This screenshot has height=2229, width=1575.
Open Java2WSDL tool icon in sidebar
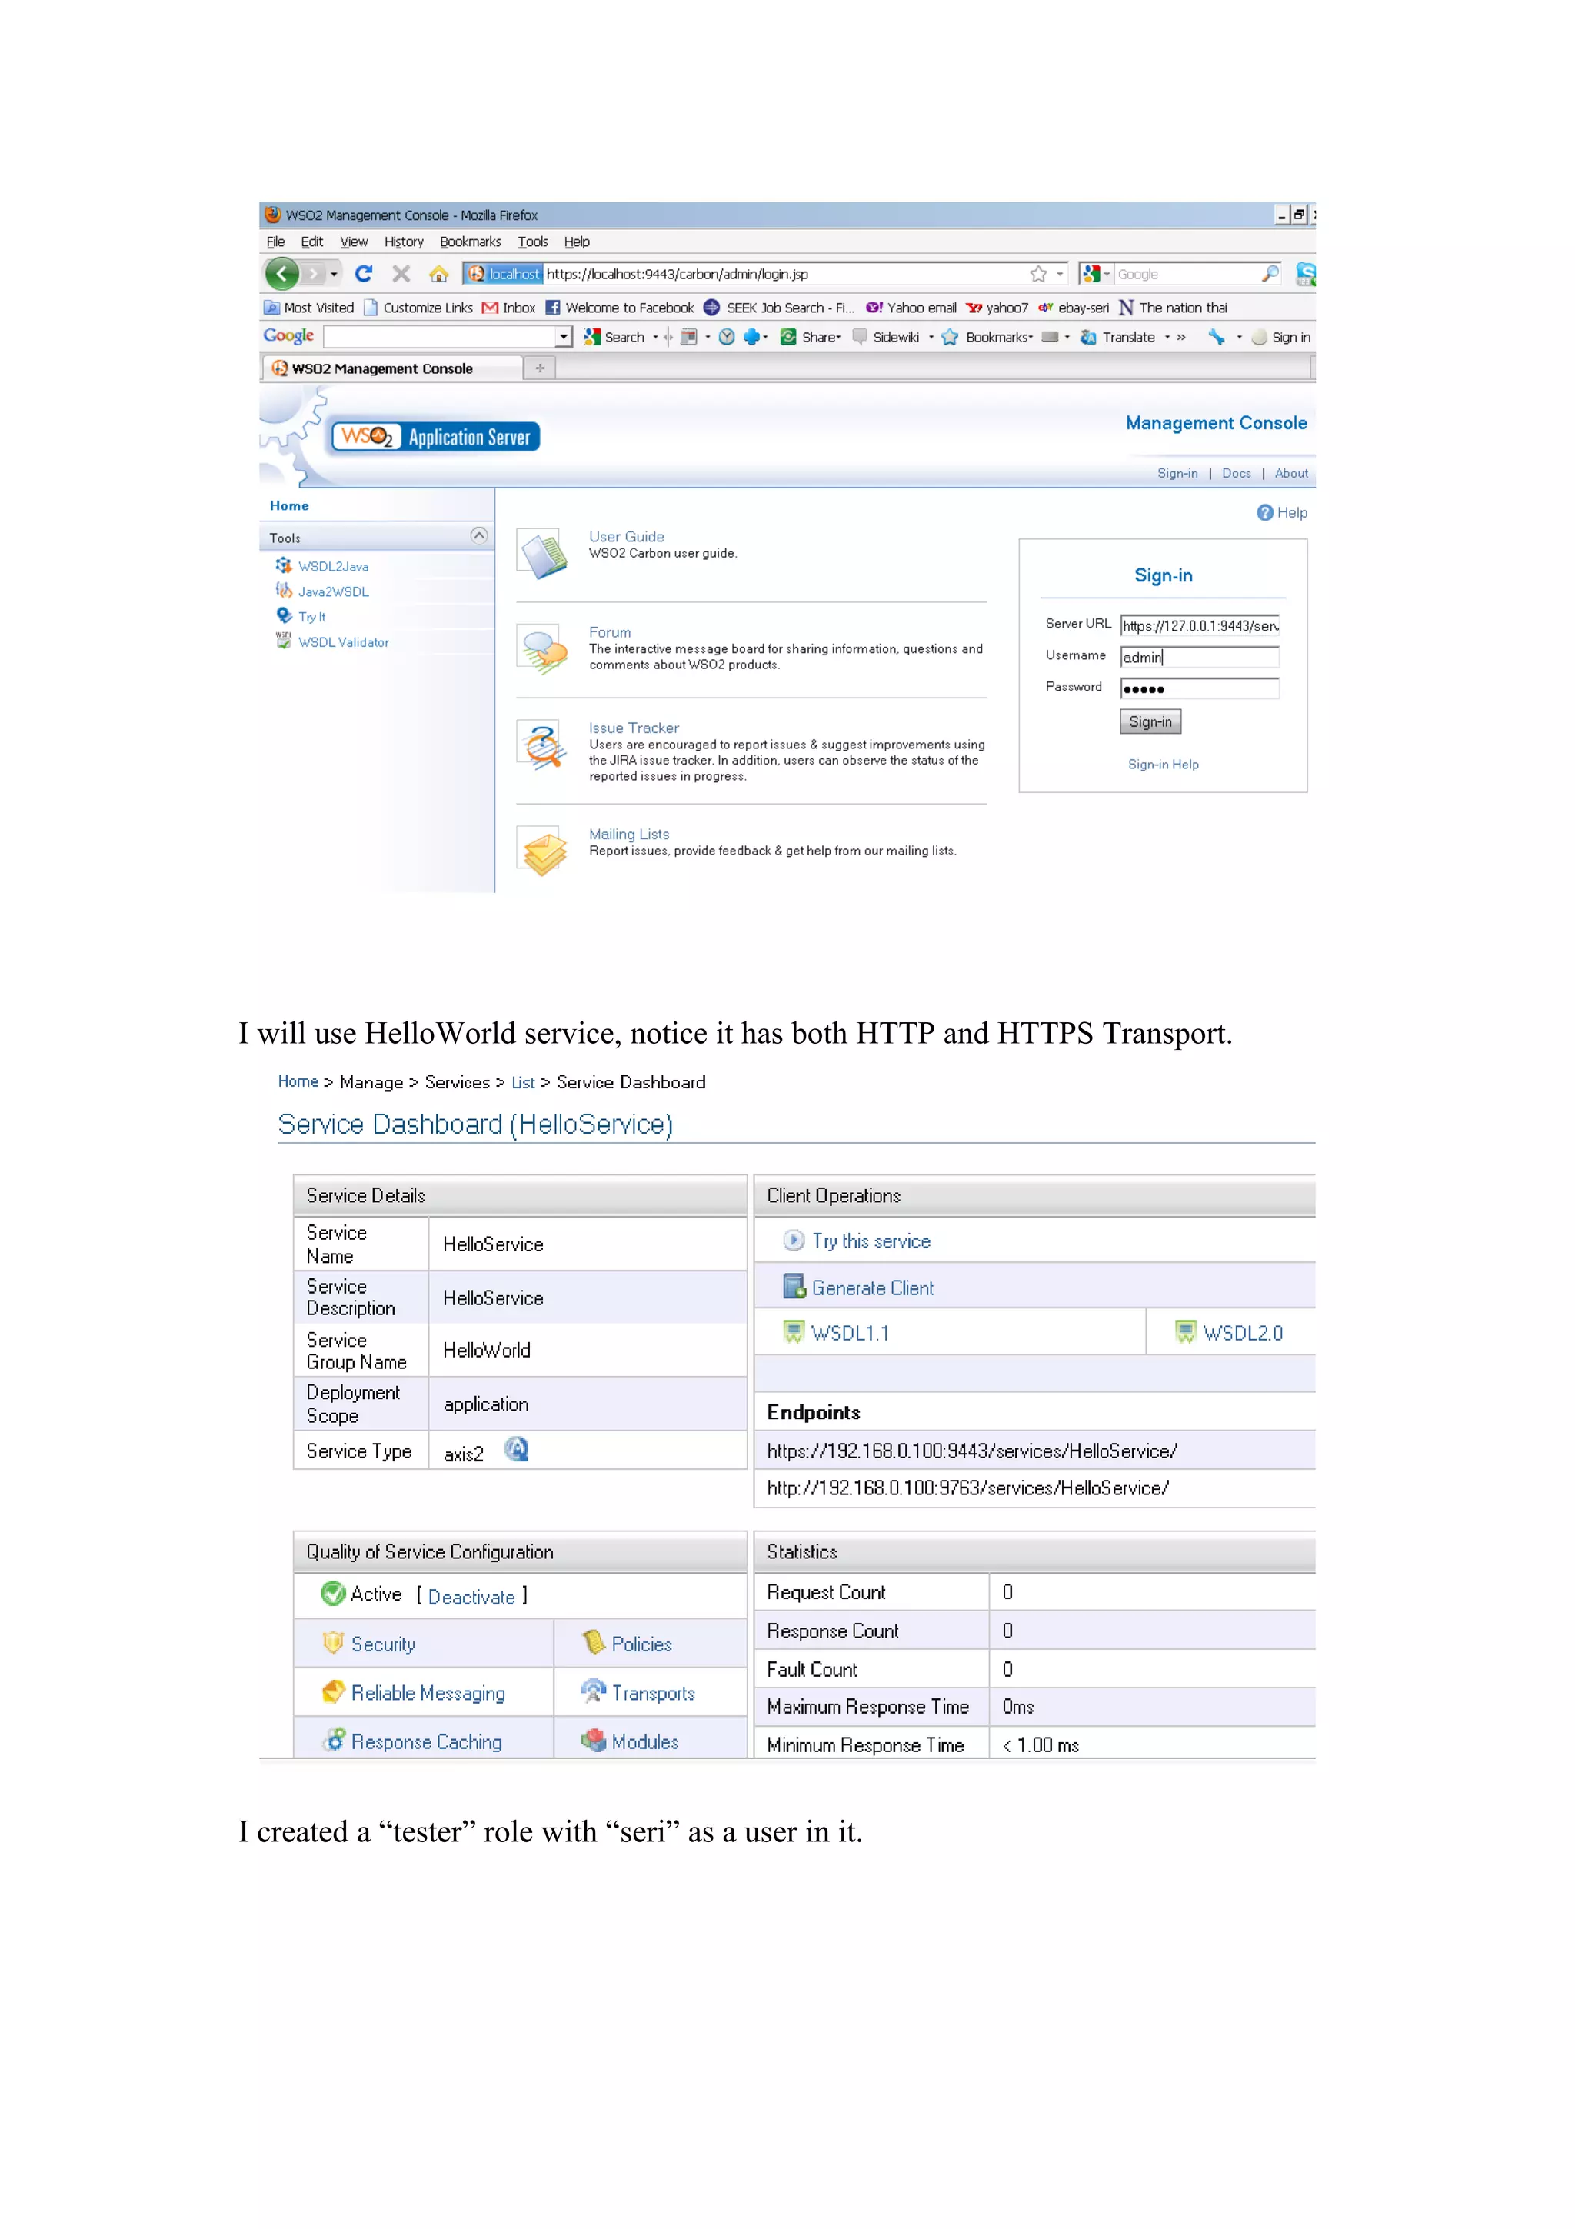point(283,590)
